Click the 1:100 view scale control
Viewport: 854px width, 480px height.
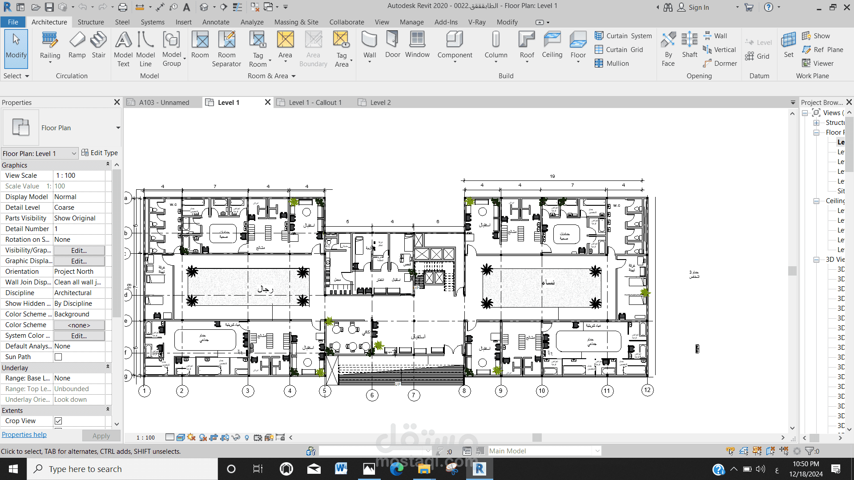145,438
